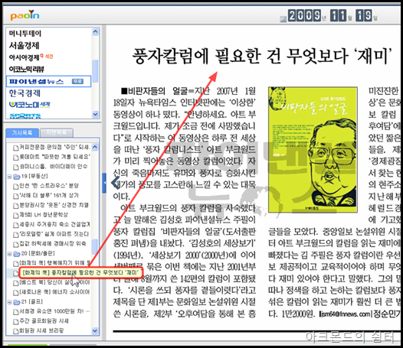Click the article list scroll-up arrow
403x348 pixels.
coord(94,147)
